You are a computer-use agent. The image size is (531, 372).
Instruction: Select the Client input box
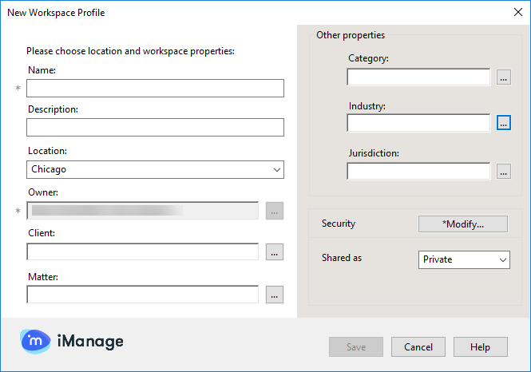tap(142, 252)
